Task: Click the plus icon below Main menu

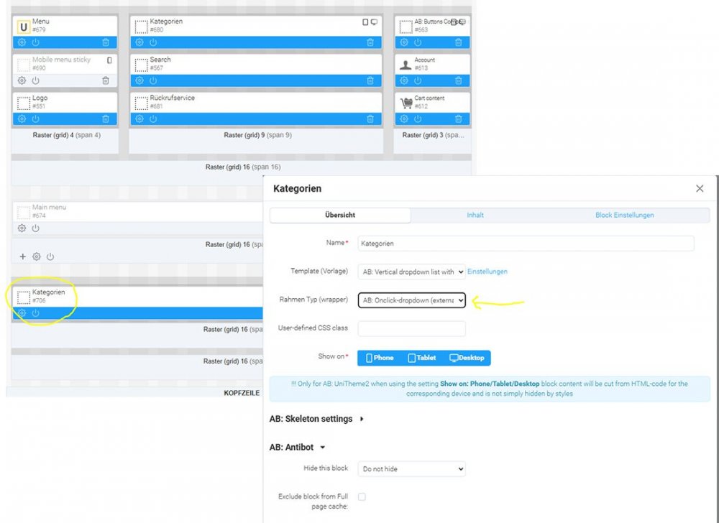Action: [x=22, y=256]
